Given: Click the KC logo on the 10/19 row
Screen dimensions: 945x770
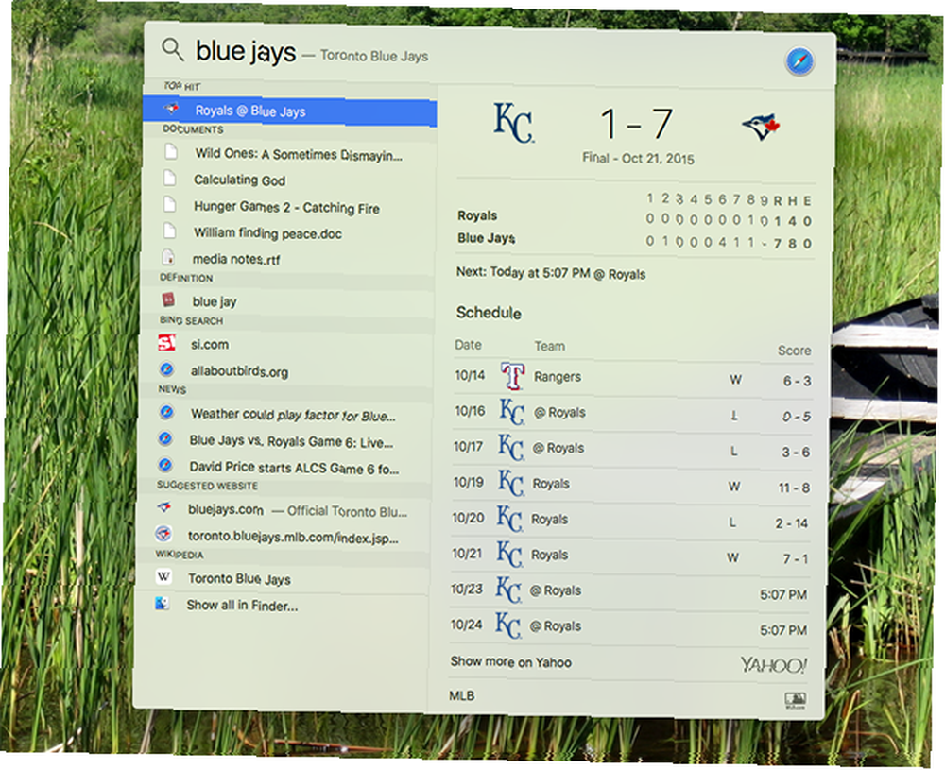Looking at the screenshot, I should click(510, 483).
